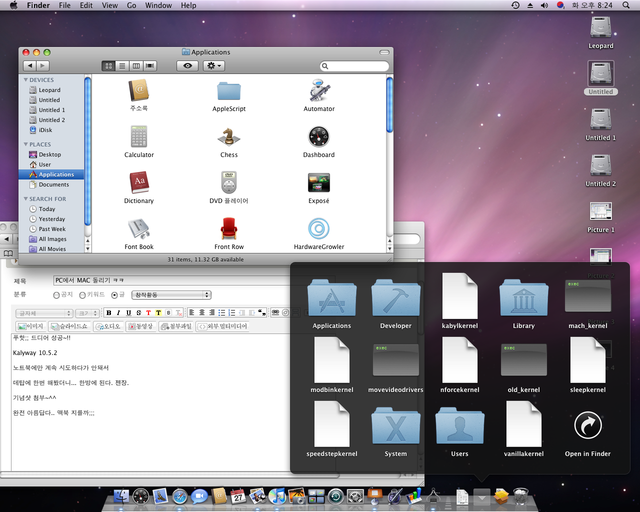Click the mach_kernel exec file
640x512 pixels.
[x=588, y=296]
